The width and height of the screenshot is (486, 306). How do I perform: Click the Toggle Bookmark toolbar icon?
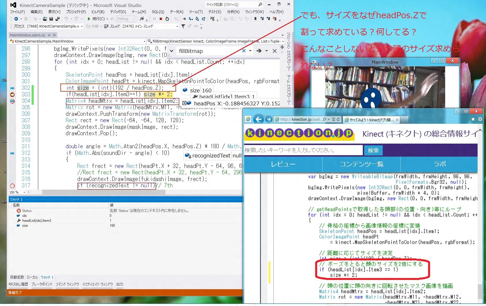255,19
